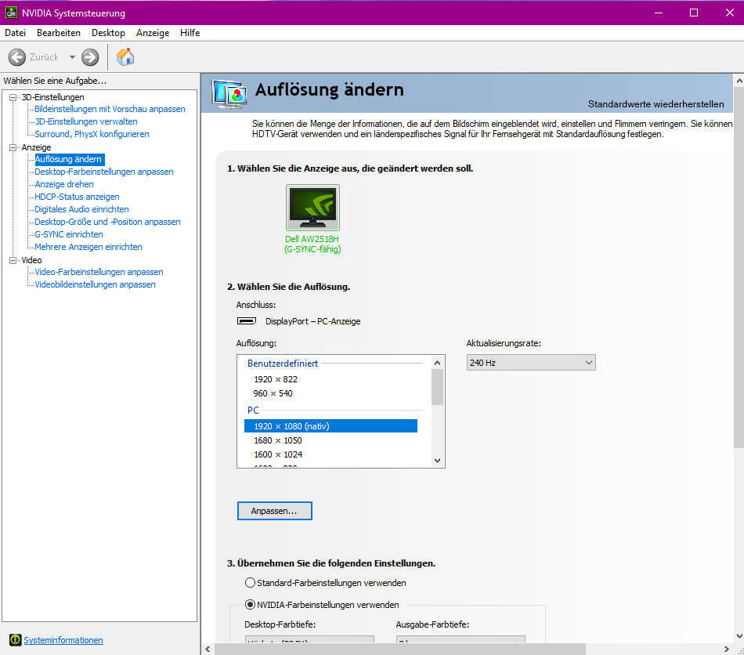Select Auflösung ändern in the tree

pos(69,159)
